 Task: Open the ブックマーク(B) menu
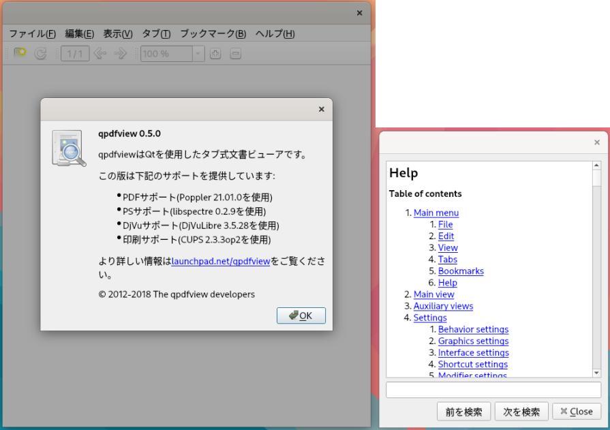pos(213,34)
